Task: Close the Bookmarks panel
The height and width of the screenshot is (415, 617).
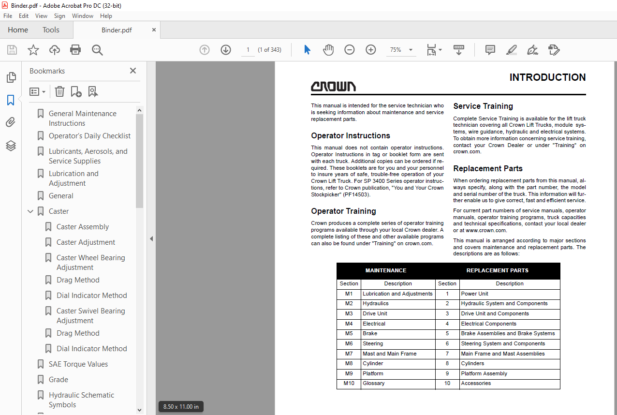Action: 133,71
